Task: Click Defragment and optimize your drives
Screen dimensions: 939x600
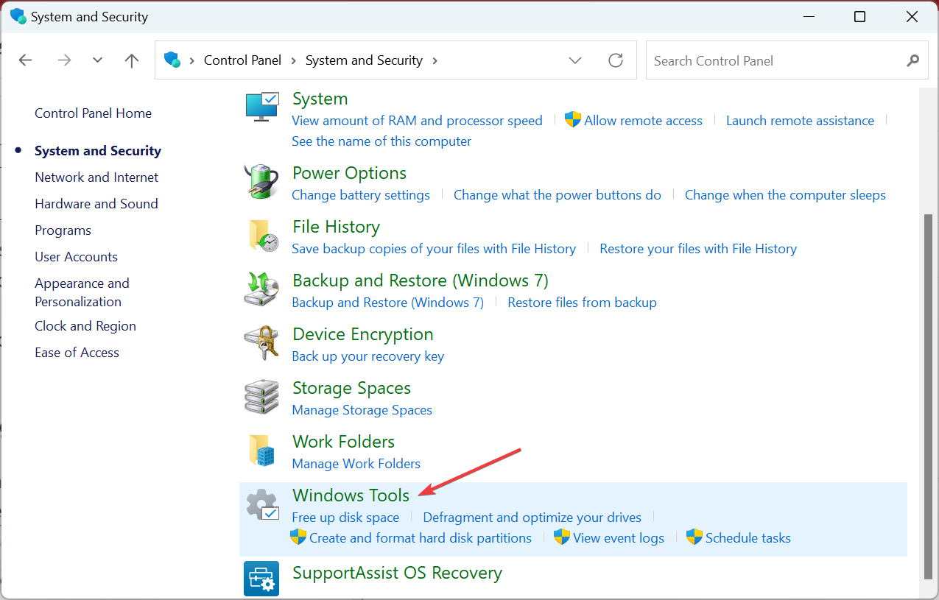Action: click(x=532, y=518)
